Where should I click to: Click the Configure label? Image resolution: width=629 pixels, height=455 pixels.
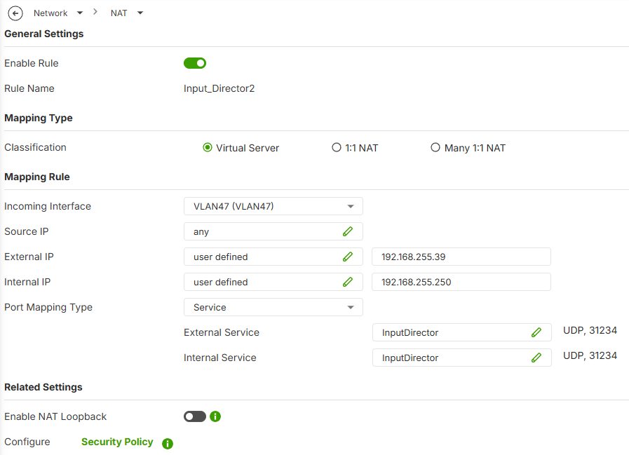[27, 442]
